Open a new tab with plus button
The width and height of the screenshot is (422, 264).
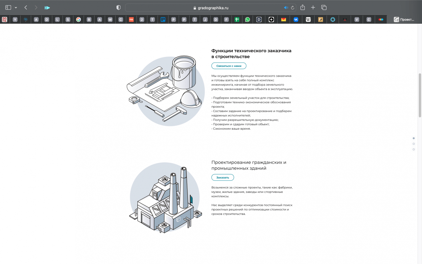(313, 8)
